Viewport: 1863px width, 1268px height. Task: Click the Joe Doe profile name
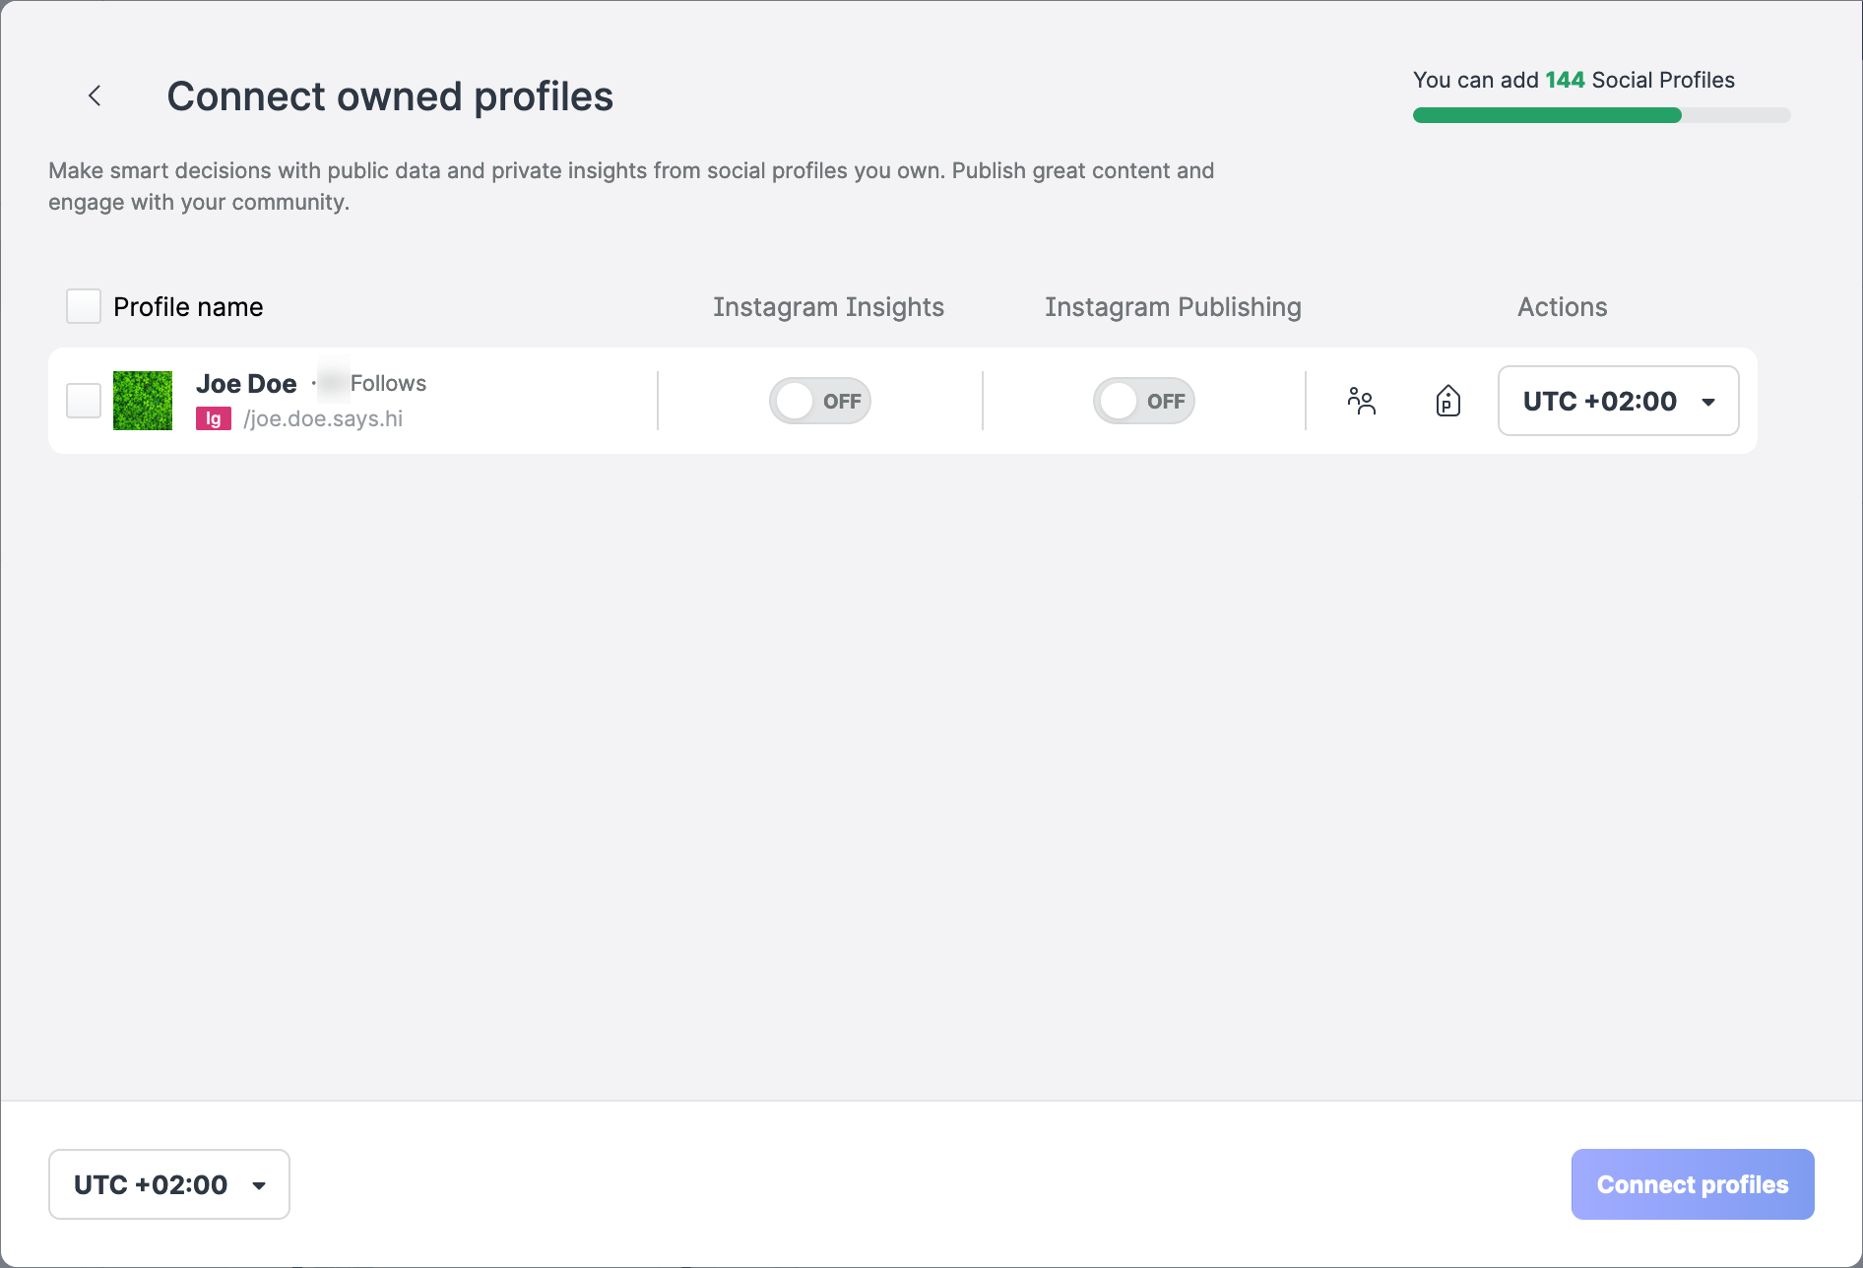coord(246,383)
